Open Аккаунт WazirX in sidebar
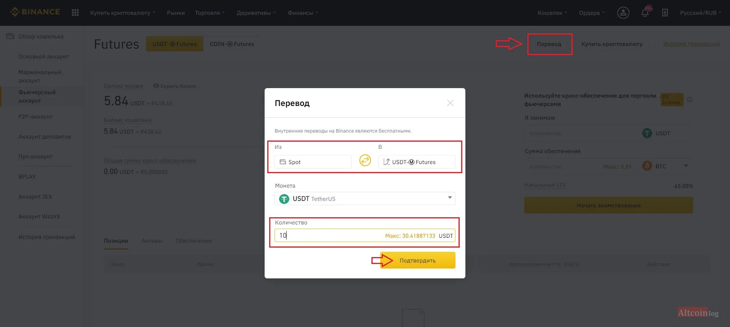 (39, 216)
